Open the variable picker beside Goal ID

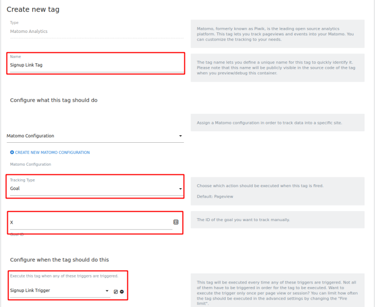176,222
